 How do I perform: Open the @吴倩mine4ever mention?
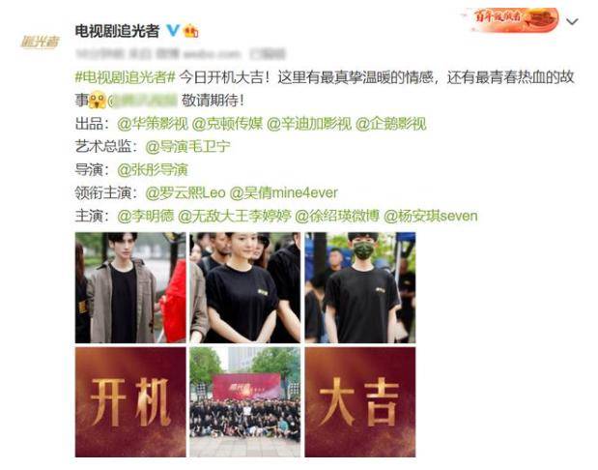[x=284, y=192]
